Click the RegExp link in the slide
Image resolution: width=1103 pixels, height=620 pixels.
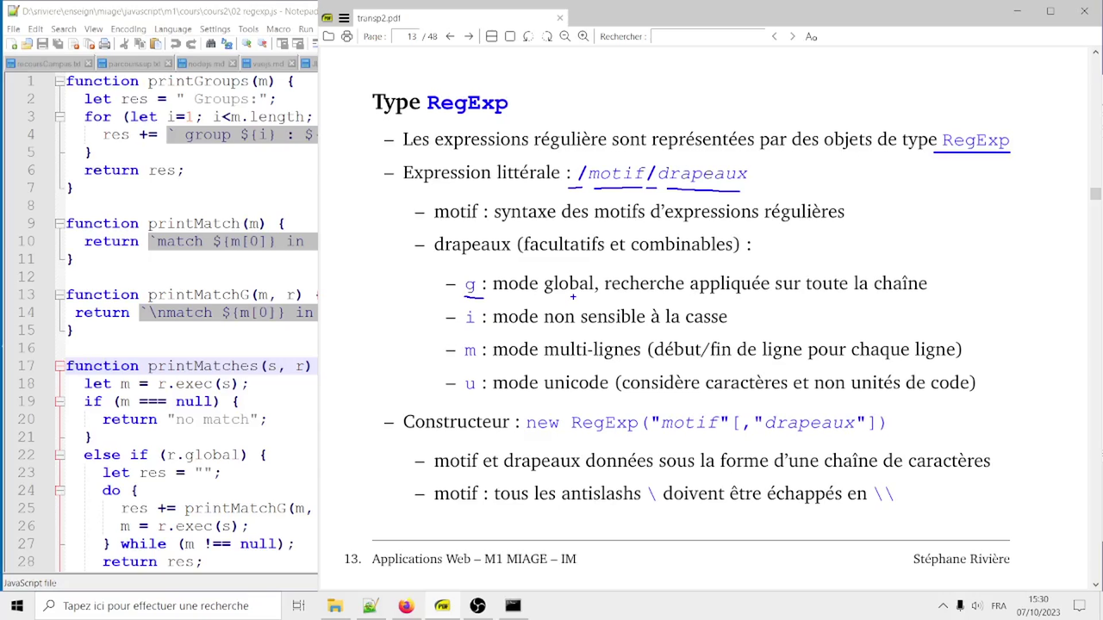(x=975, y=139)
